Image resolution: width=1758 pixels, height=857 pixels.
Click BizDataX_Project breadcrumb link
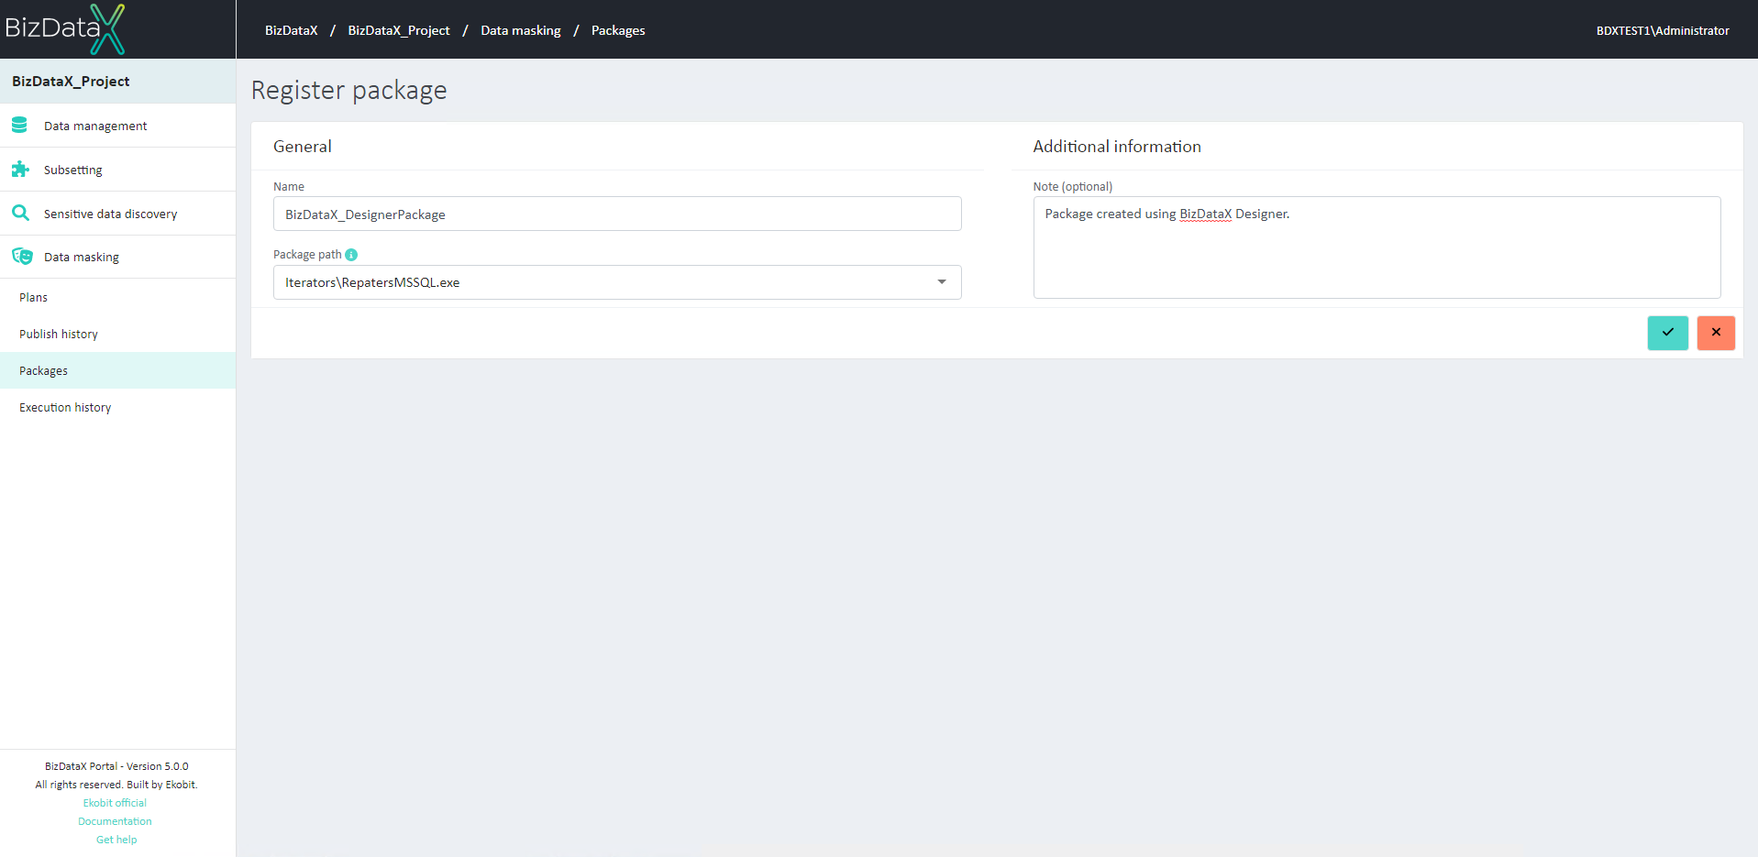click(x=399, y=30)
